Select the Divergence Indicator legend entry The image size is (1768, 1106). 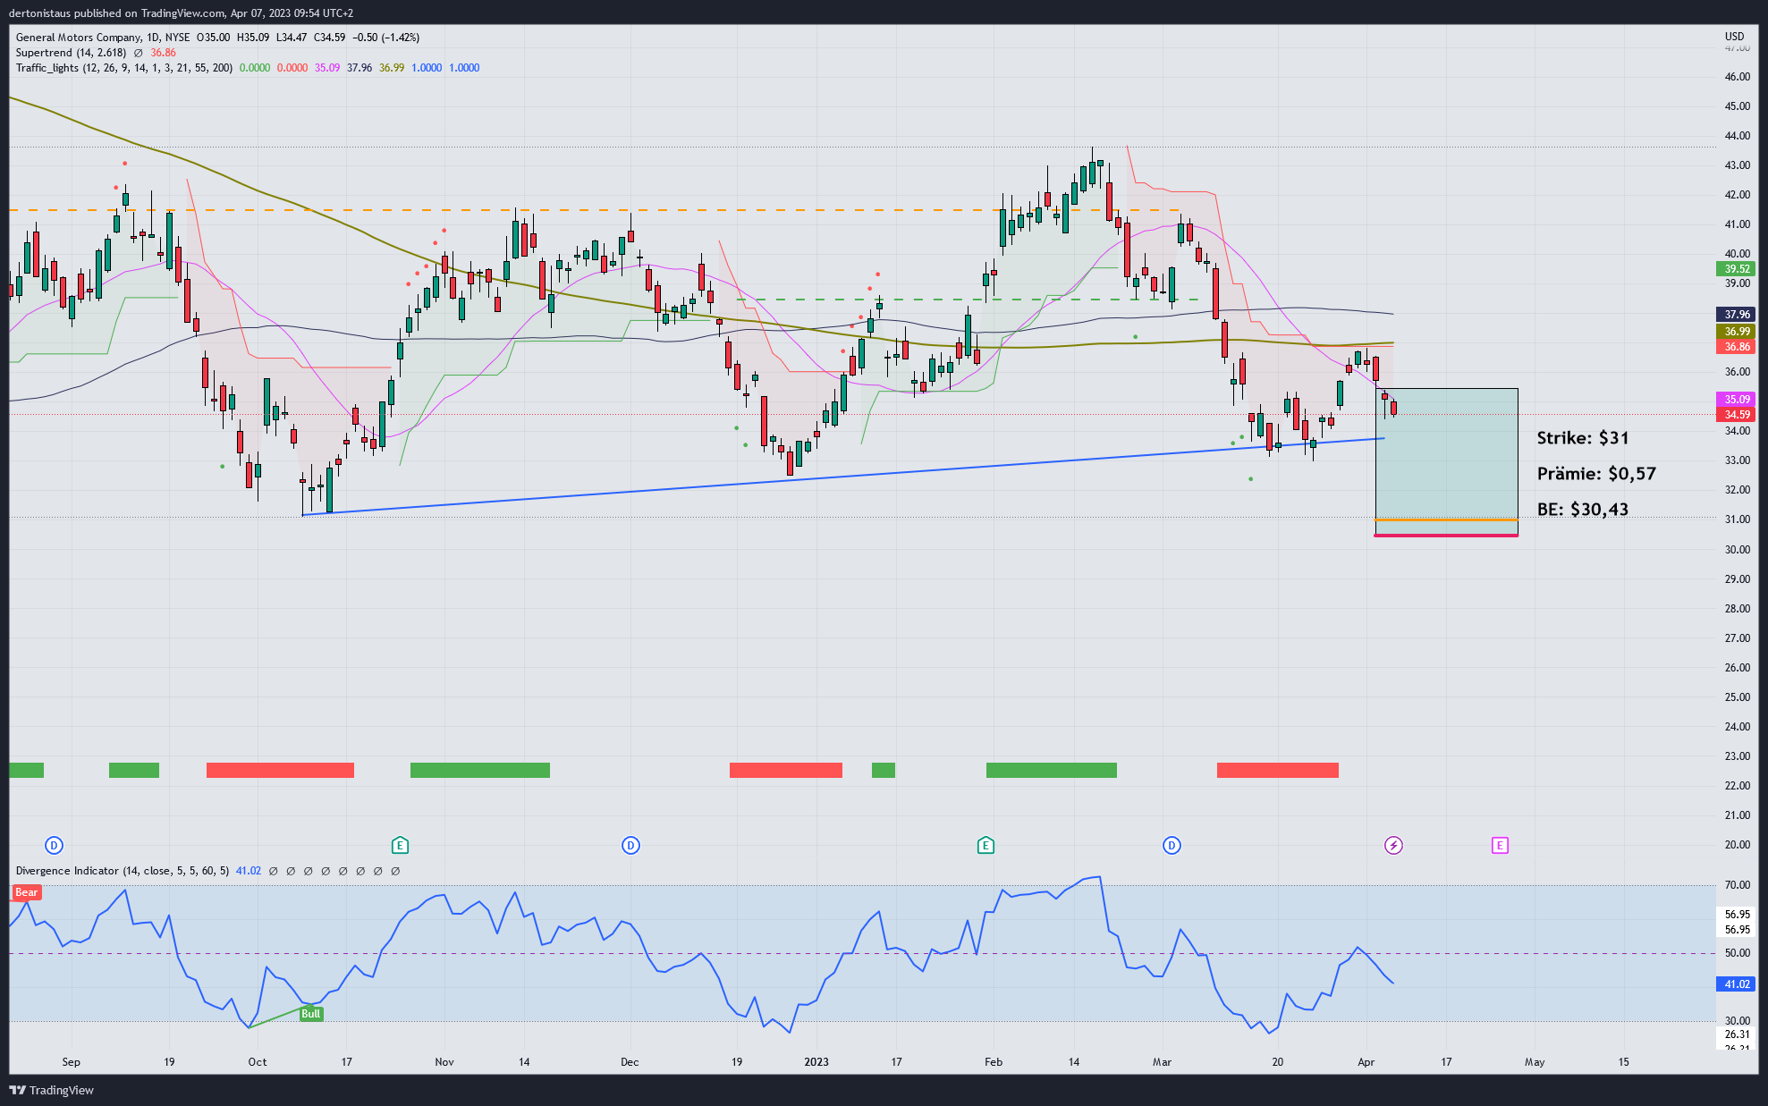click(123, 871)
